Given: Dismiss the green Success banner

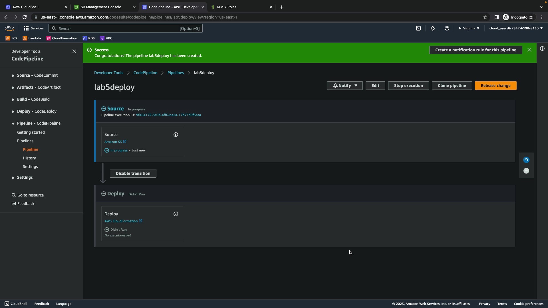Looking at the screenshot, I should (x=529, y=50).
